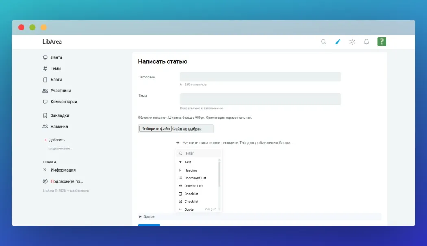Open Темы in the sidebar

[x=56, y=68]
